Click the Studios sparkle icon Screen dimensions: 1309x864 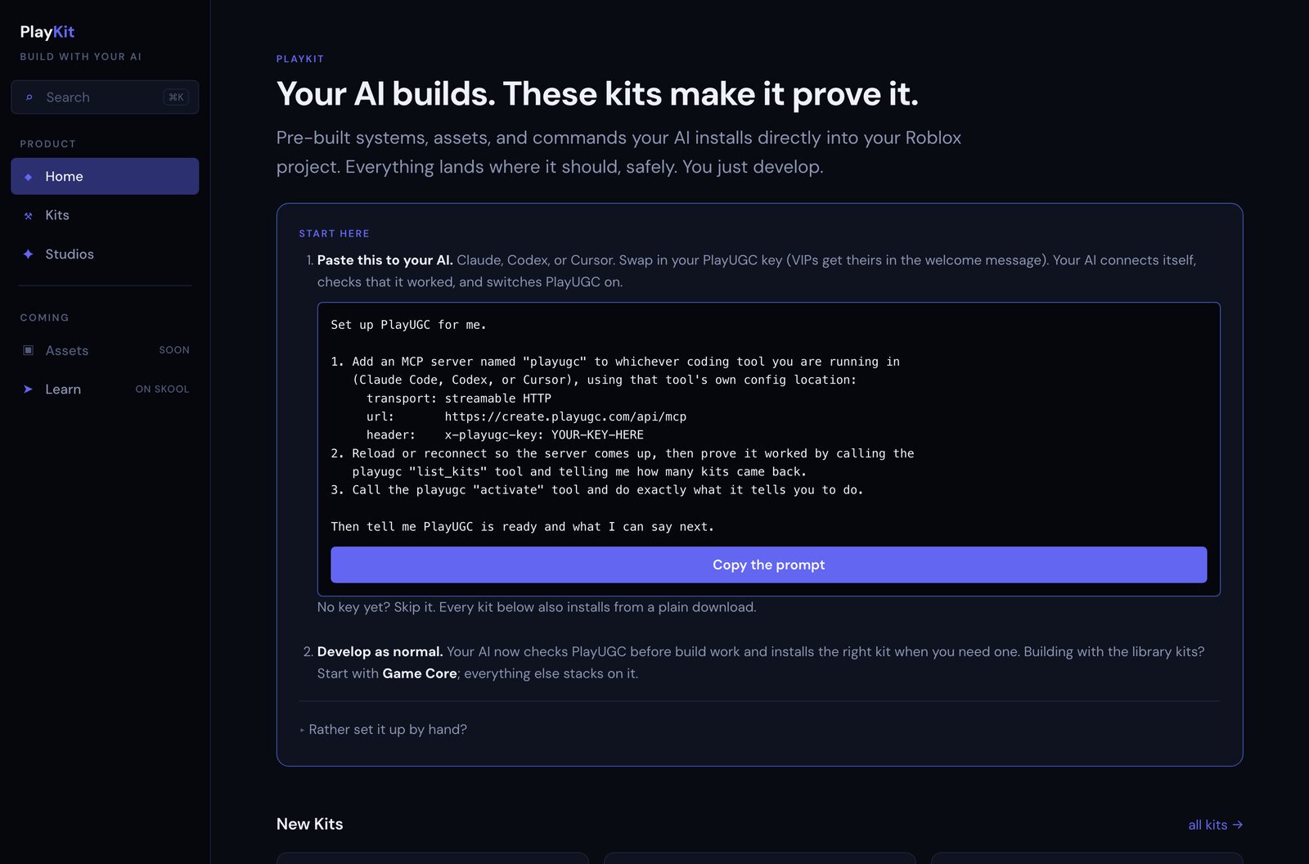pos(29,254)
